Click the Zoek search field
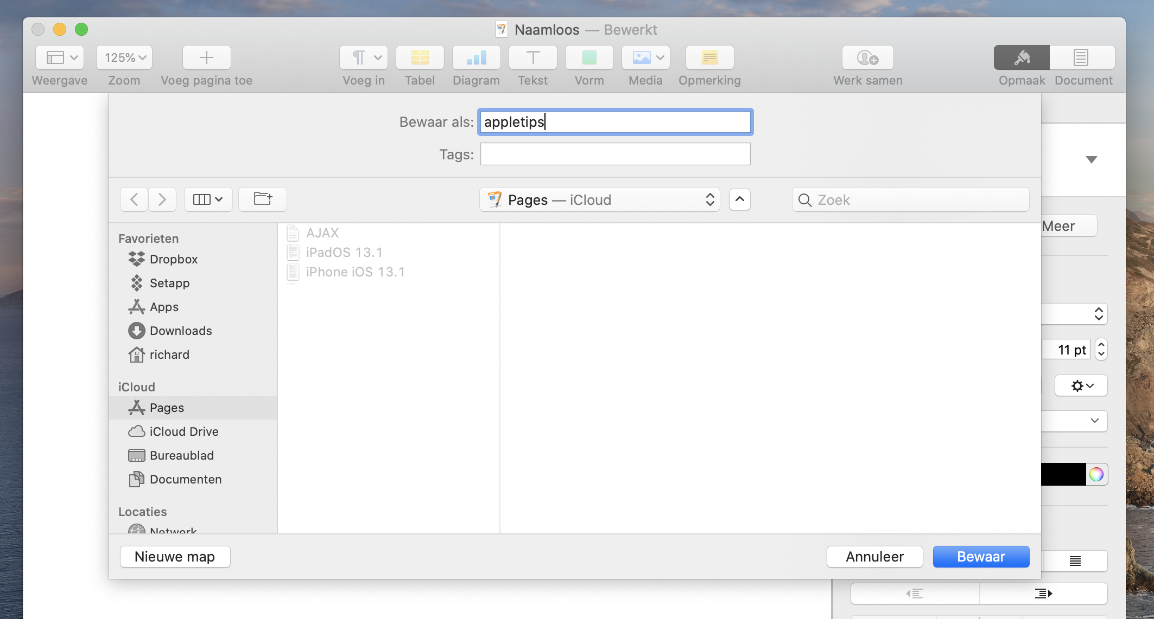 coord(910,199)
